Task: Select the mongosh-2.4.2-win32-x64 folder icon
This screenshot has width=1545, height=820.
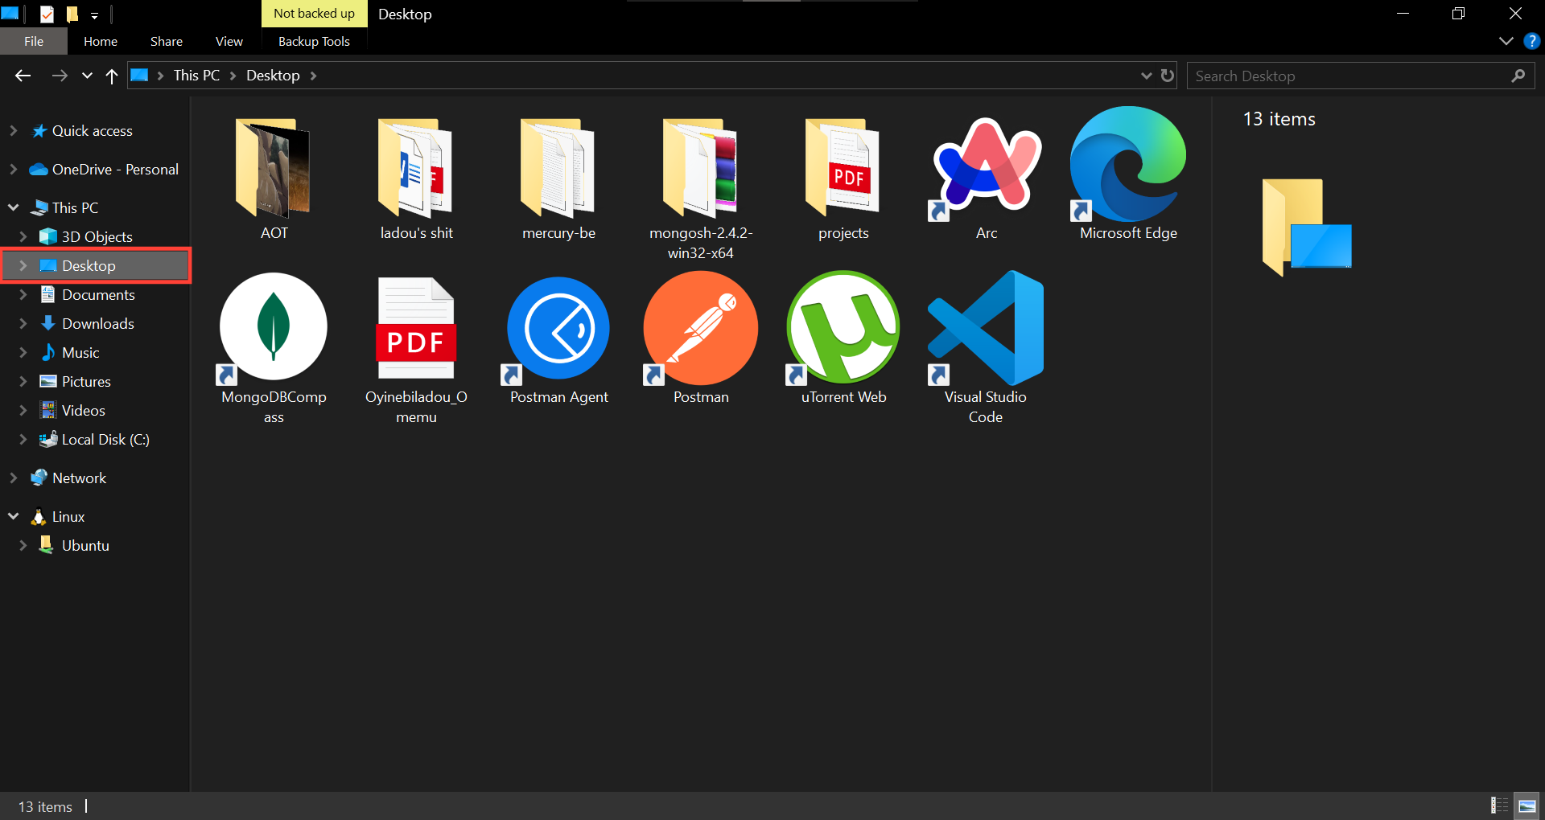Action: (x=701, y=167)
